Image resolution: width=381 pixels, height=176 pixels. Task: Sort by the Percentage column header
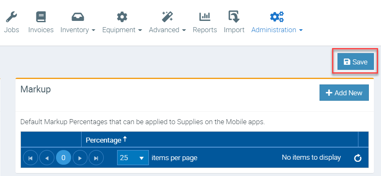tap(104, 140)
